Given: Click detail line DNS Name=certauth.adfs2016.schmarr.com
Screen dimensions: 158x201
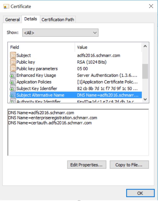Looking at the screenshot, I should coord(50,123).
